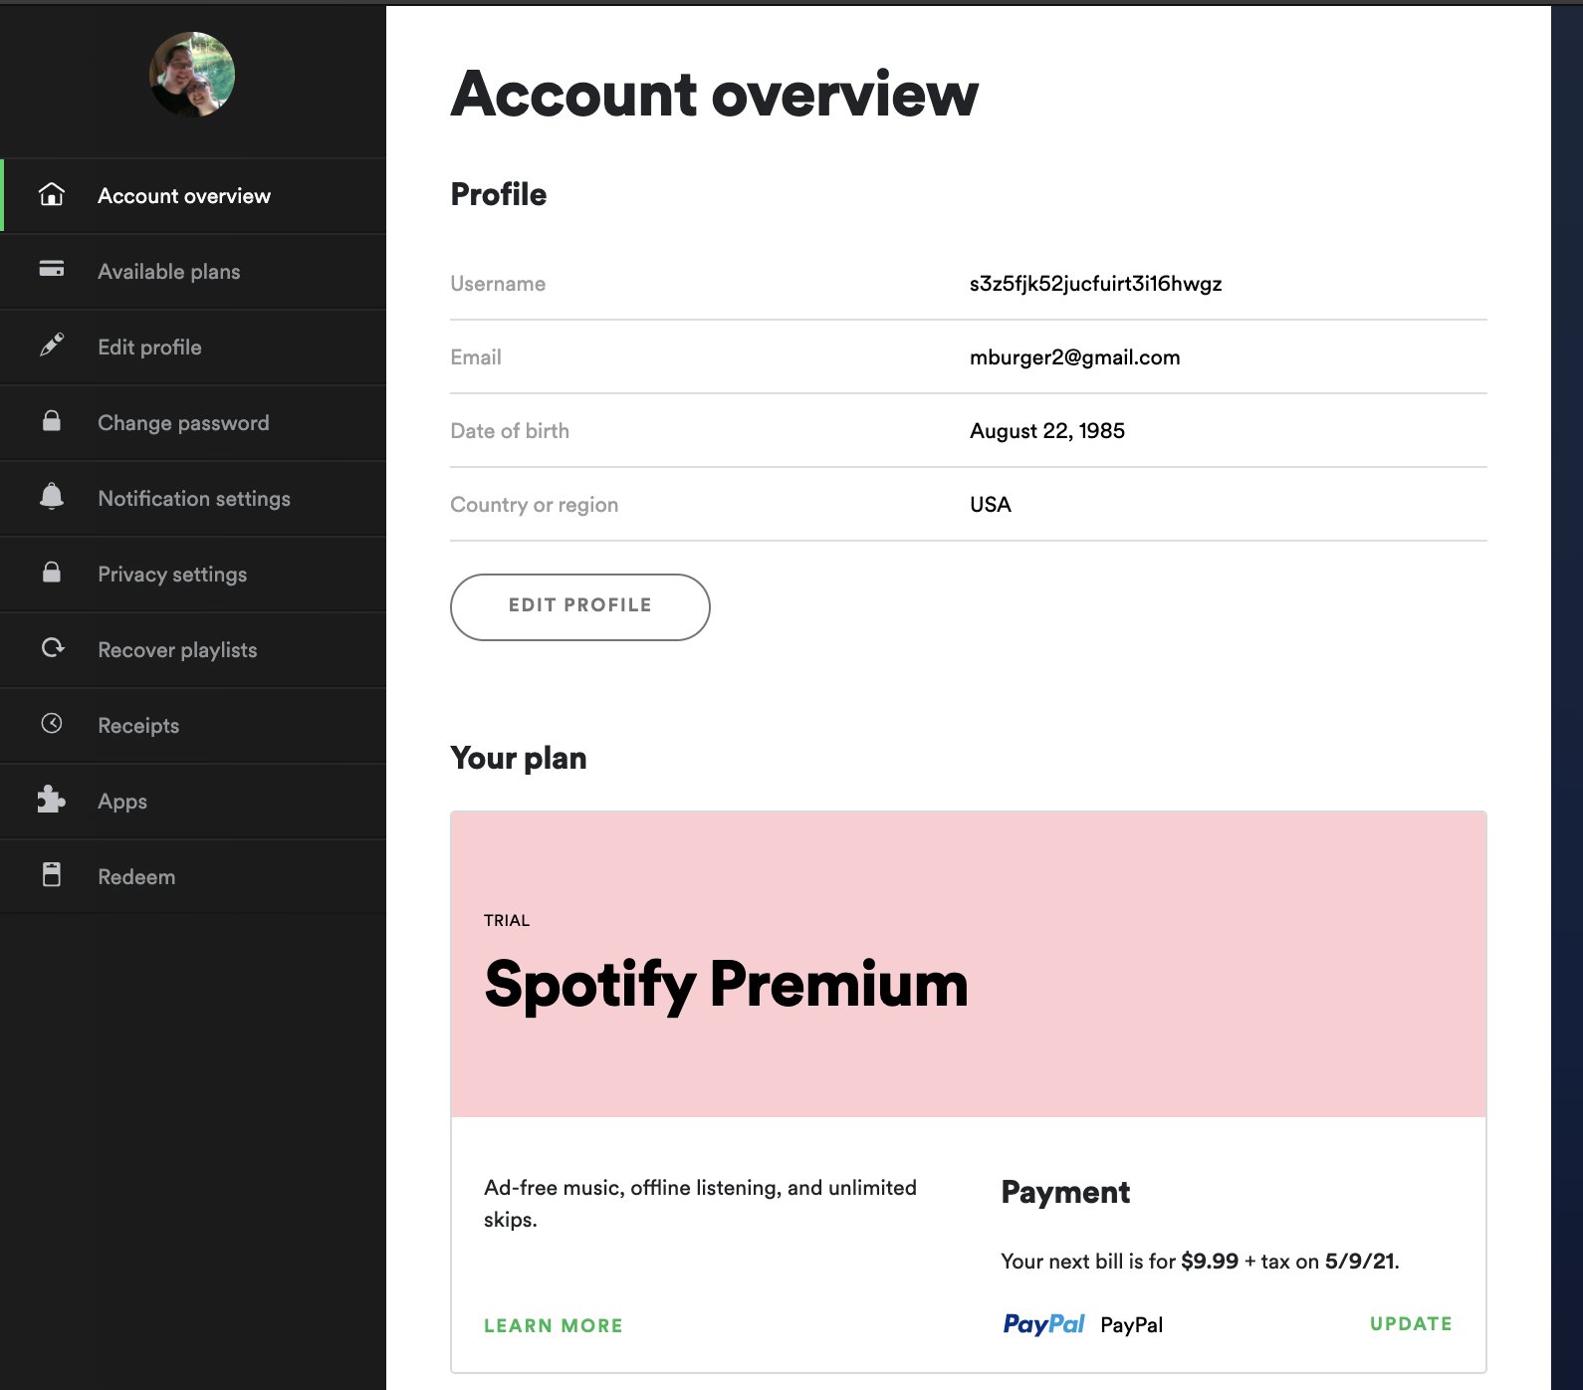1583x1390 pixels.
Task: Click the puzzle piece Apps icon
Action: click(x=52, y=800)
